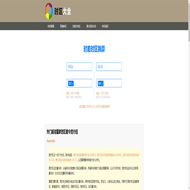Click the colorful 时区大全 site logo
Viewport: 190px width, 190px height.
[x=58, y=11]
